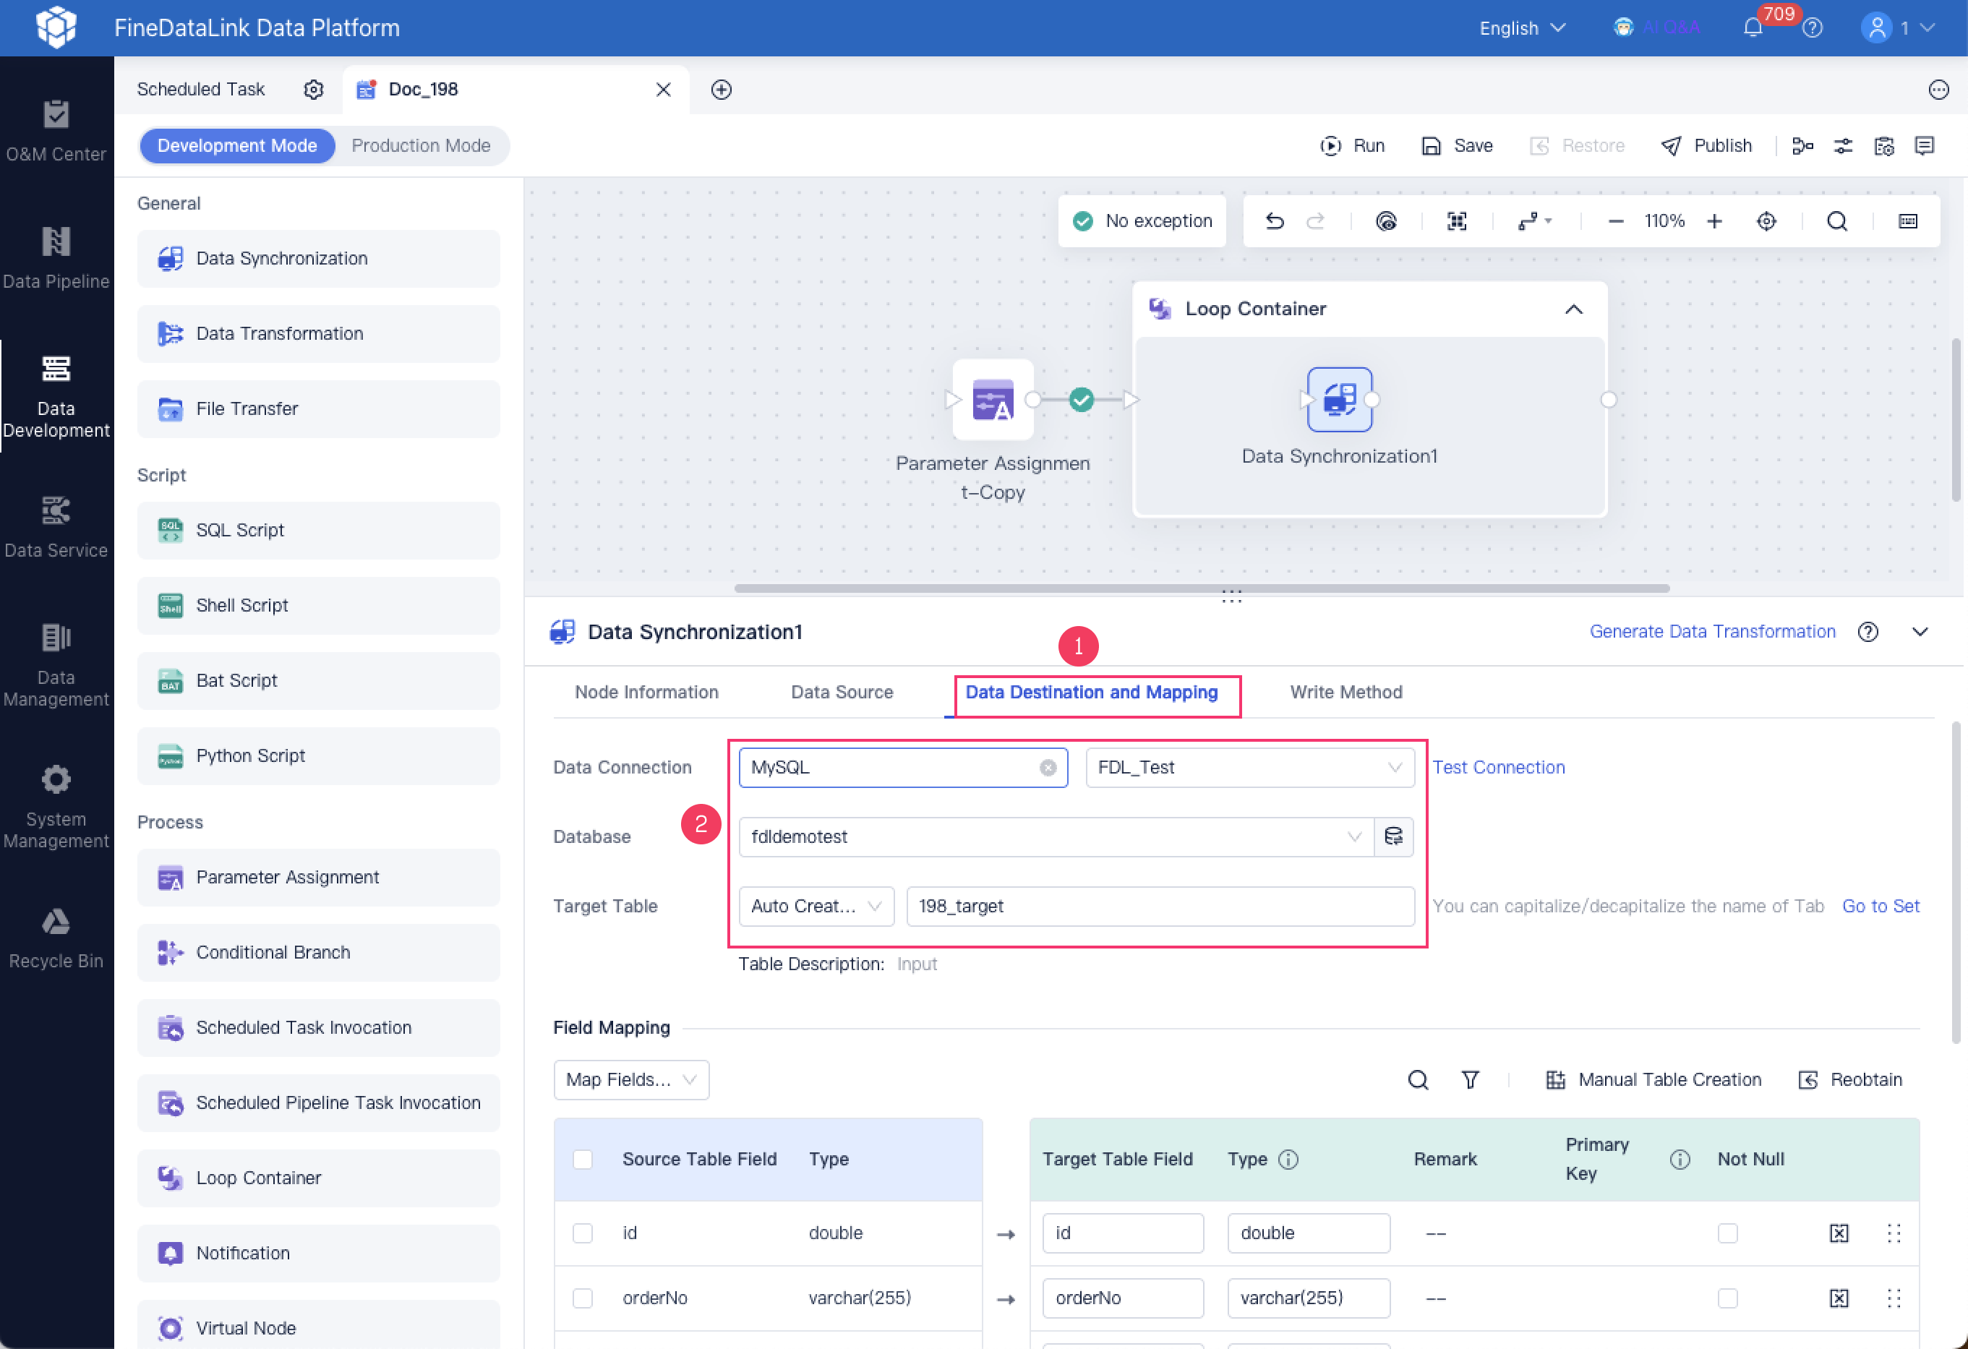Click the zoom out minus icon

coord(1616,221)
